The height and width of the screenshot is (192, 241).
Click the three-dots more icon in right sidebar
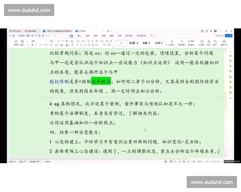[x=231, y=98]
